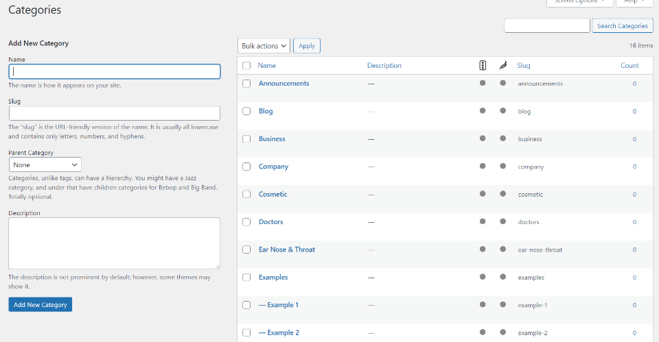Click the SEO score dot for Company

pyautogui.click(x=483, y=166)
